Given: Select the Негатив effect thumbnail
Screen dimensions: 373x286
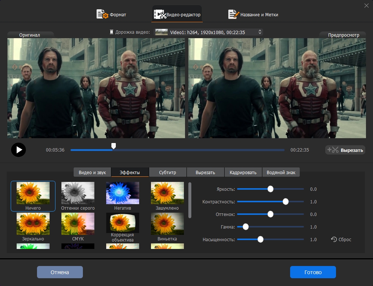Looking at the screenshot, I should [122, 193].
